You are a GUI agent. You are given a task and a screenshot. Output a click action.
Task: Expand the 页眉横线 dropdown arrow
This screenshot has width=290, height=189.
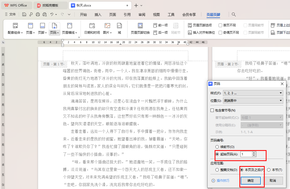click(x=76, y=33)
